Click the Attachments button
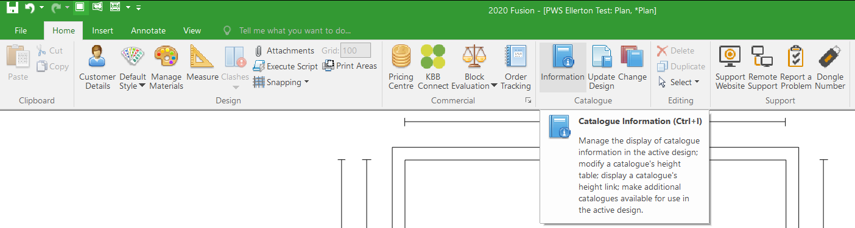The height and width of the screenshot is (228, 855). 284,50
